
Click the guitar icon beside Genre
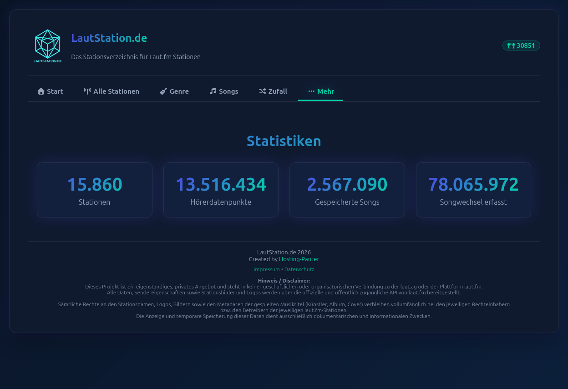pos(163,91)
